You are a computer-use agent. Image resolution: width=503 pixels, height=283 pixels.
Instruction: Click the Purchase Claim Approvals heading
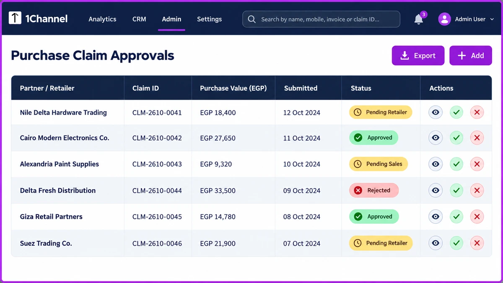93,55
